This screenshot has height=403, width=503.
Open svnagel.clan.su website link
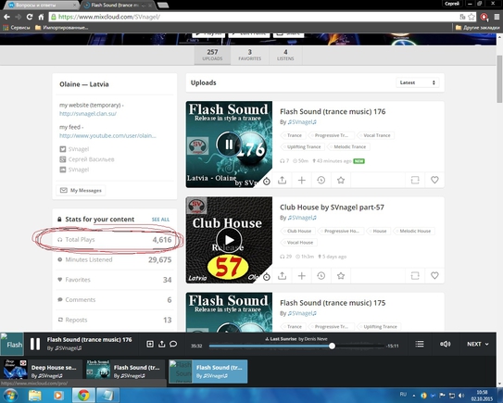88,114
